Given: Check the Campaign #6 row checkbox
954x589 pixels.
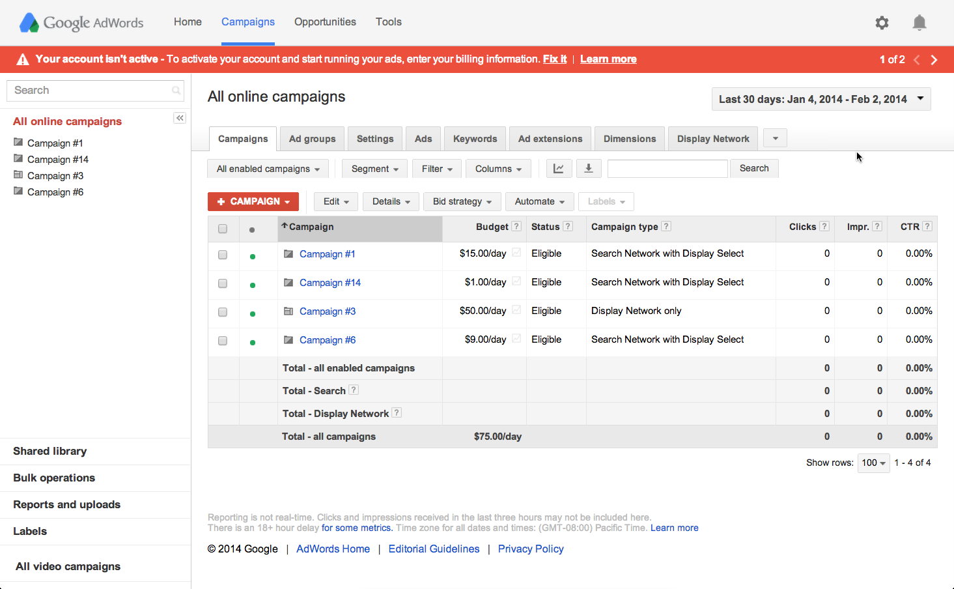Looking at the screenshot, I should pos(223,341).
